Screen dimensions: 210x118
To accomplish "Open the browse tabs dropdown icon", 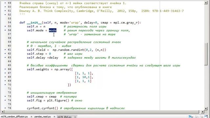I will click(191, 117).
